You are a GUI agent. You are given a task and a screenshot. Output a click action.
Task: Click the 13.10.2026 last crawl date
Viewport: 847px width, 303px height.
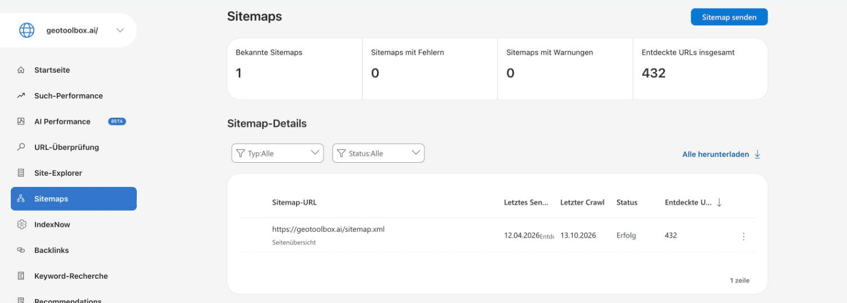[x=578, y=235]
